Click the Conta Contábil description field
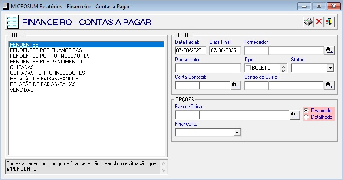 point(215,85)
